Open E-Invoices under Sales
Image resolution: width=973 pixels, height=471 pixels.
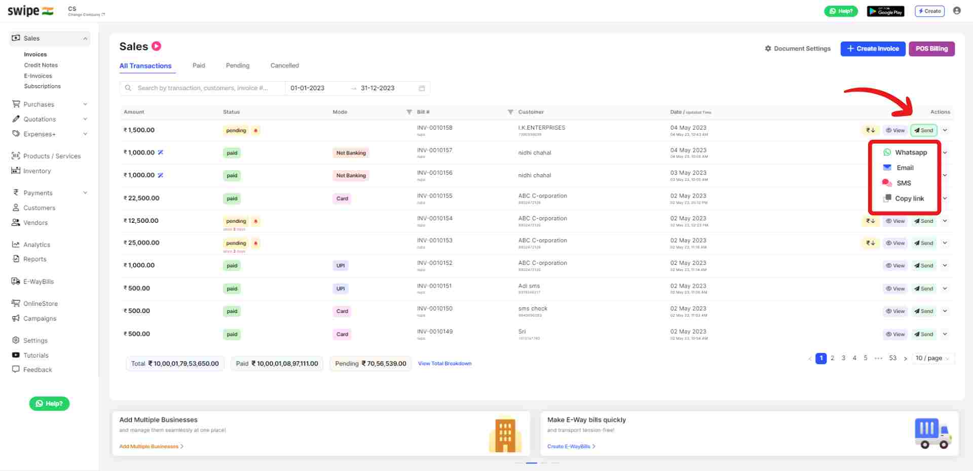[x=38, y=76]
